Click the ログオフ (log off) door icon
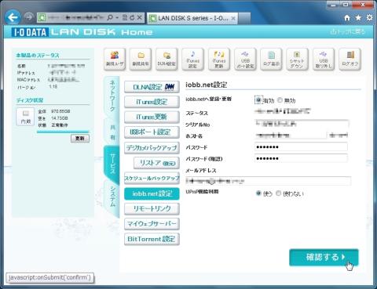This screenshot has height=289, width=377. click(x=350, y=60)
